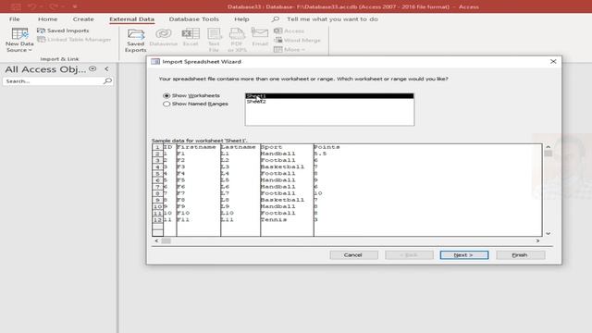Select Sheet1 in the worksheet list

(x=329, y=96)
